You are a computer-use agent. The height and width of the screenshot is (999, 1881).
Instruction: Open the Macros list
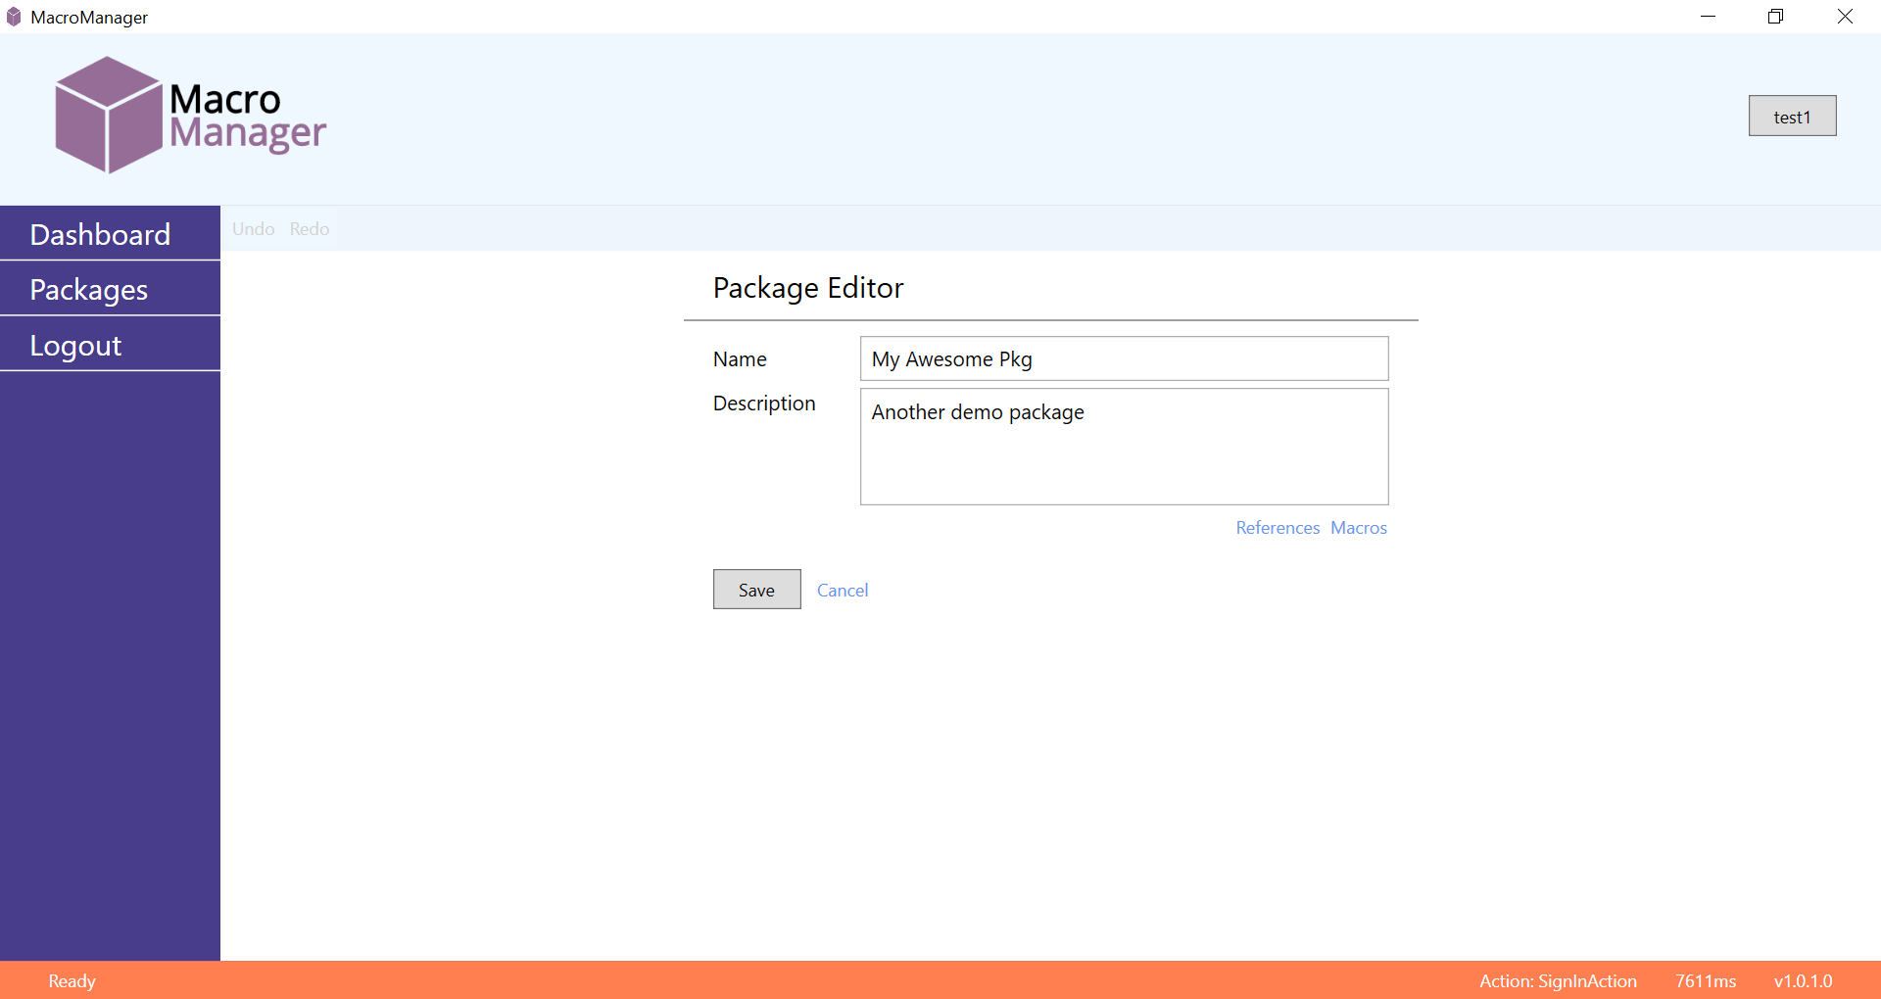tap(1359, 527)
